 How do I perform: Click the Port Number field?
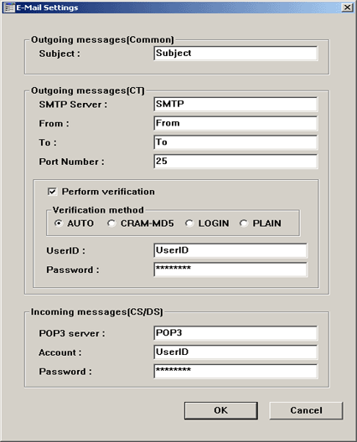click(235, 162)
